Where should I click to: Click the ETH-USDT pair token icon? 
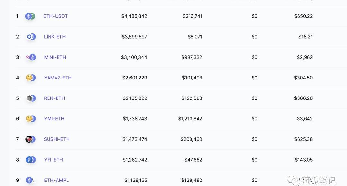(30, 16)
